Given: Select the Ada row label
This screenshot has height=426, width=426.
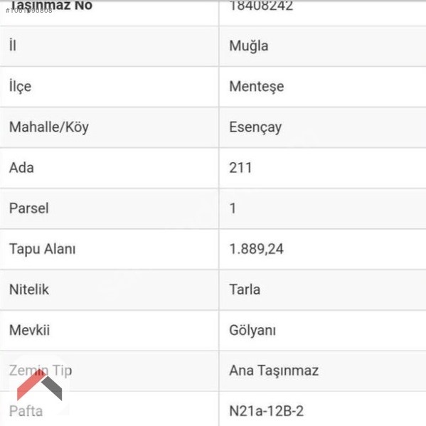Looking at the screenshot, I should point(21,168).
